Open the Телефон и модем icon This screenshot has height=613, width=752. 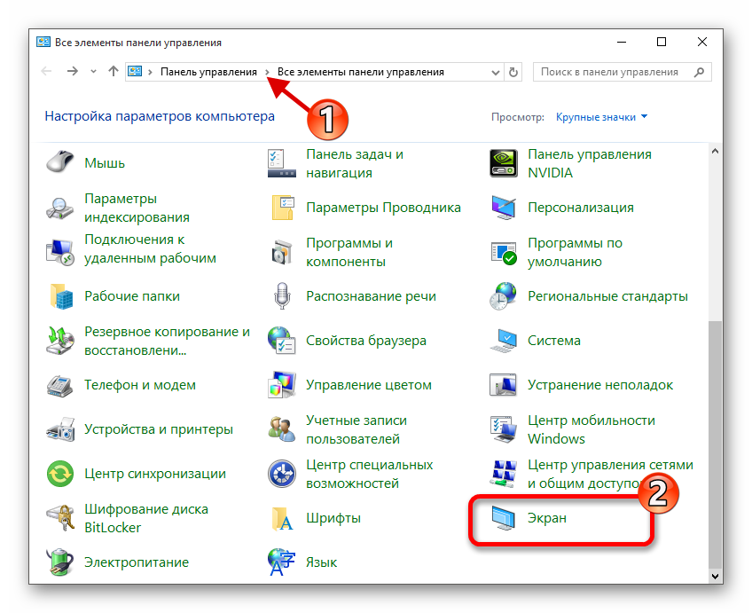tap(59, 385)
